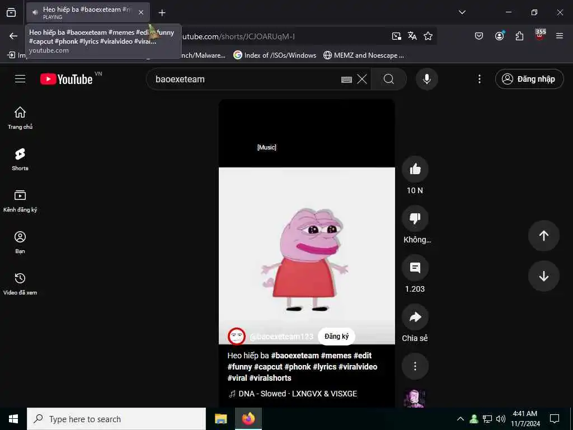573x430 pixels.
Task: Share the short using Chia sẻ
Action: click(415, 317)
